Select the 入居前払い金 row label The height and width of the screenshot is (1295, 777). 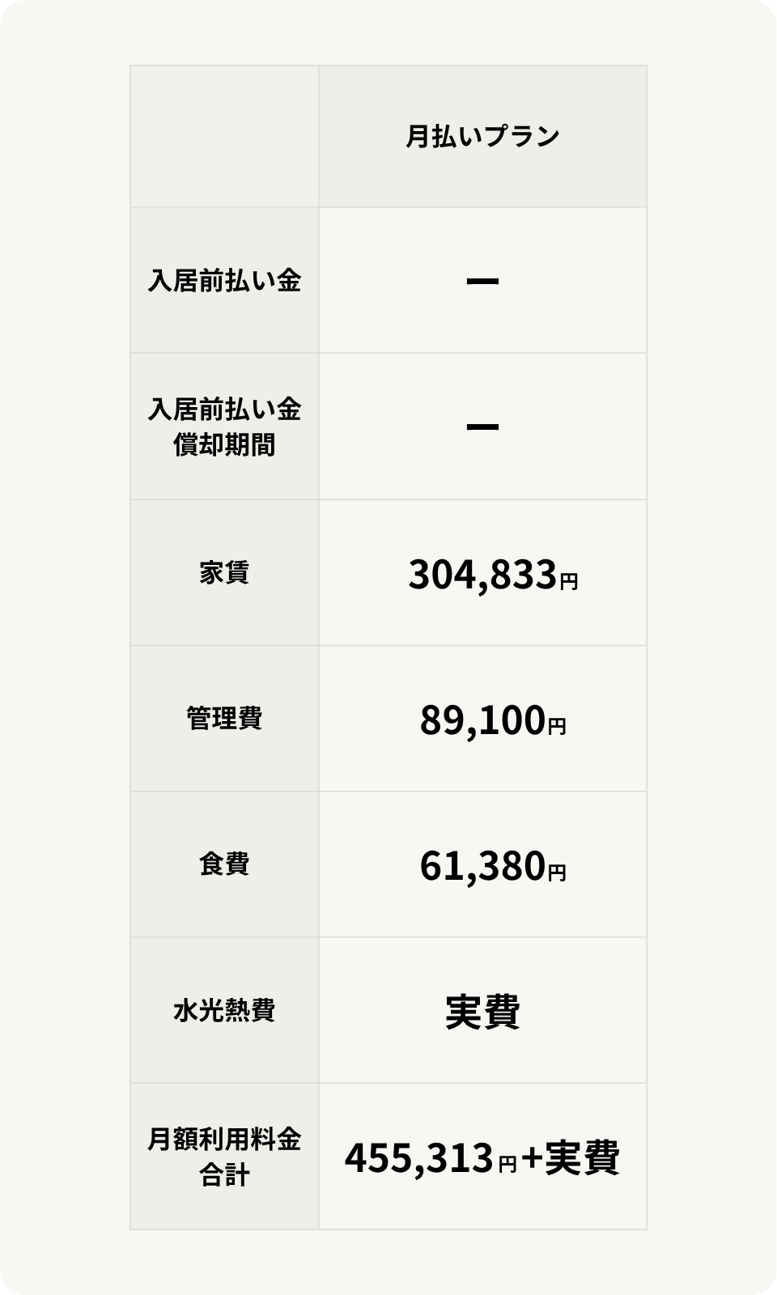point(224,281)
